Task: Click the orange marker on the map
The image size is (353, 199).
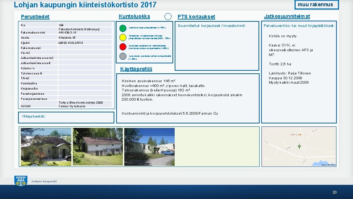Action: pyautogui.click(x=300, y=135)
